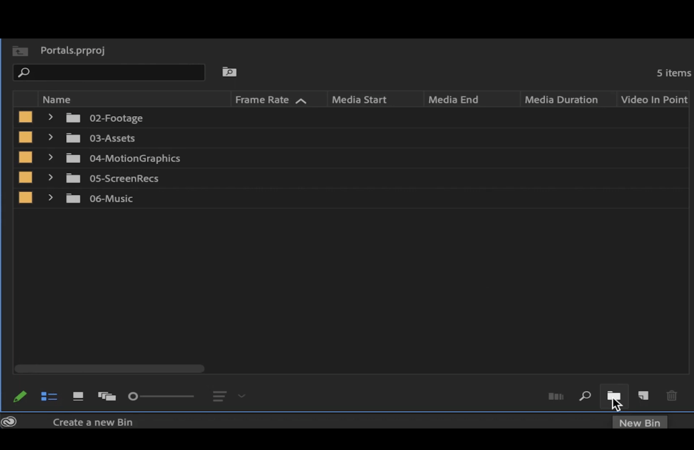Switch to Freeform View
694x450 pixels.
[107, 396]
